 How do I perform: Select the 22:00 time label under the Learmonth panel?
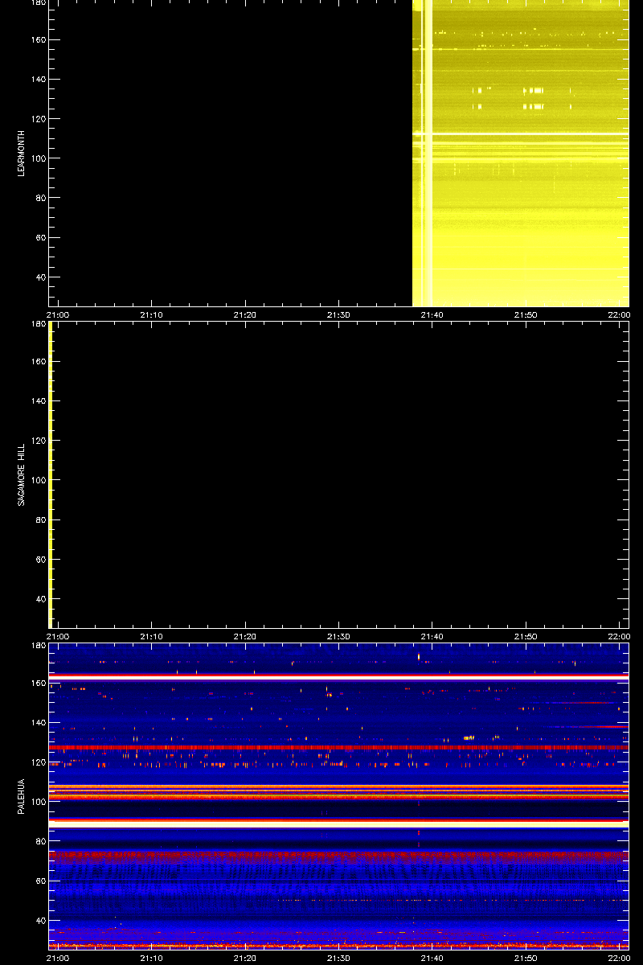point(619,315)
